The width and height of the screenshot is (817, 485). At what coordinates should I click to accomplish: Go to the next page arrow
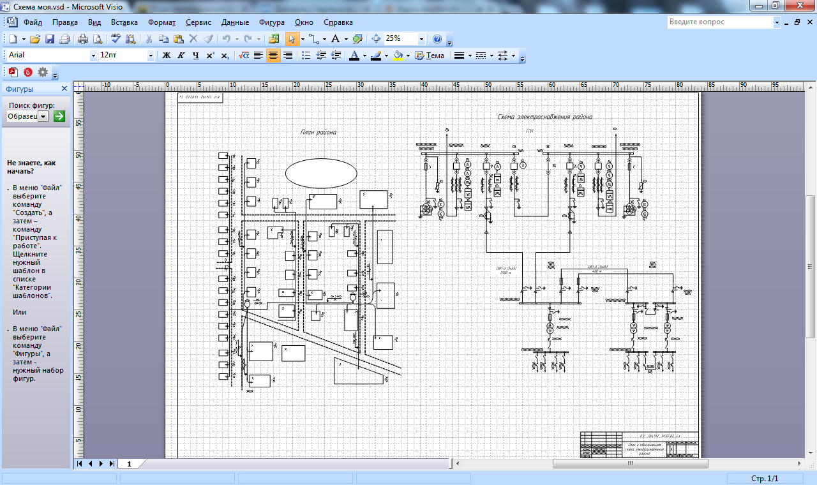click(x=101, y=464)
